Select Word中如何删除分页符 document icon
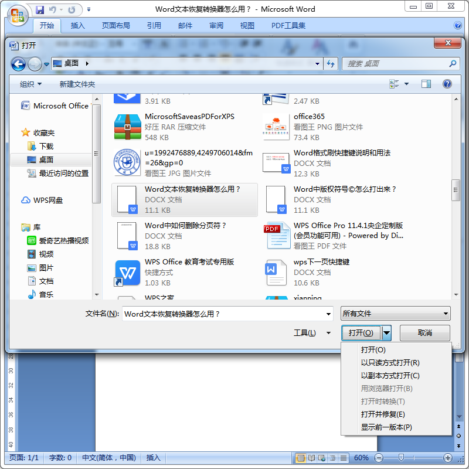The height and width of the screenshot is (469, 469). tap(127, 236)
